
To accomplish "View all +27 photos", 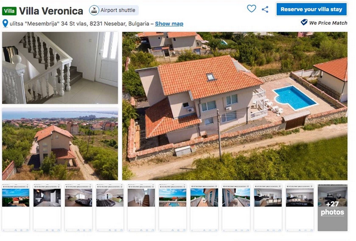I will [x=333, y=208].
